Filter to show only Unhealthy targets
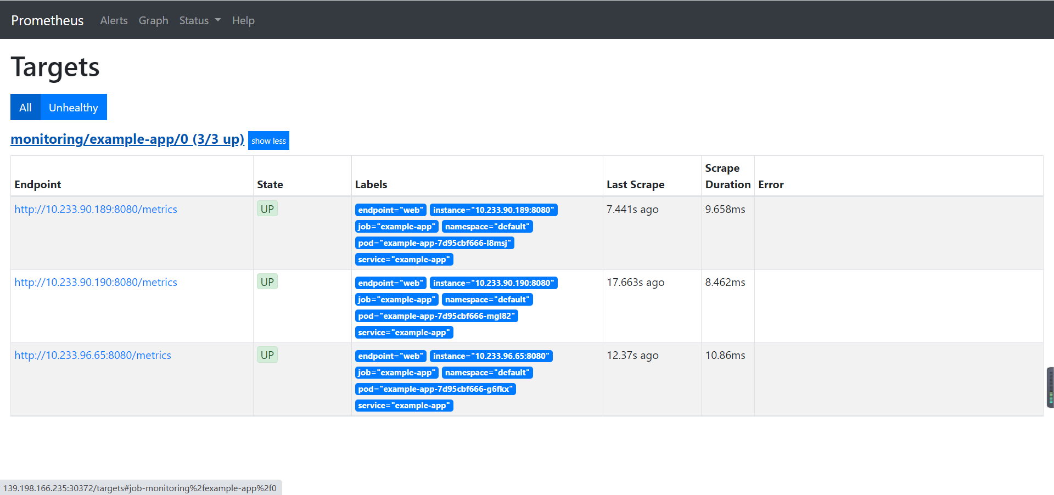1054x495 pixels. coord(73,107)
